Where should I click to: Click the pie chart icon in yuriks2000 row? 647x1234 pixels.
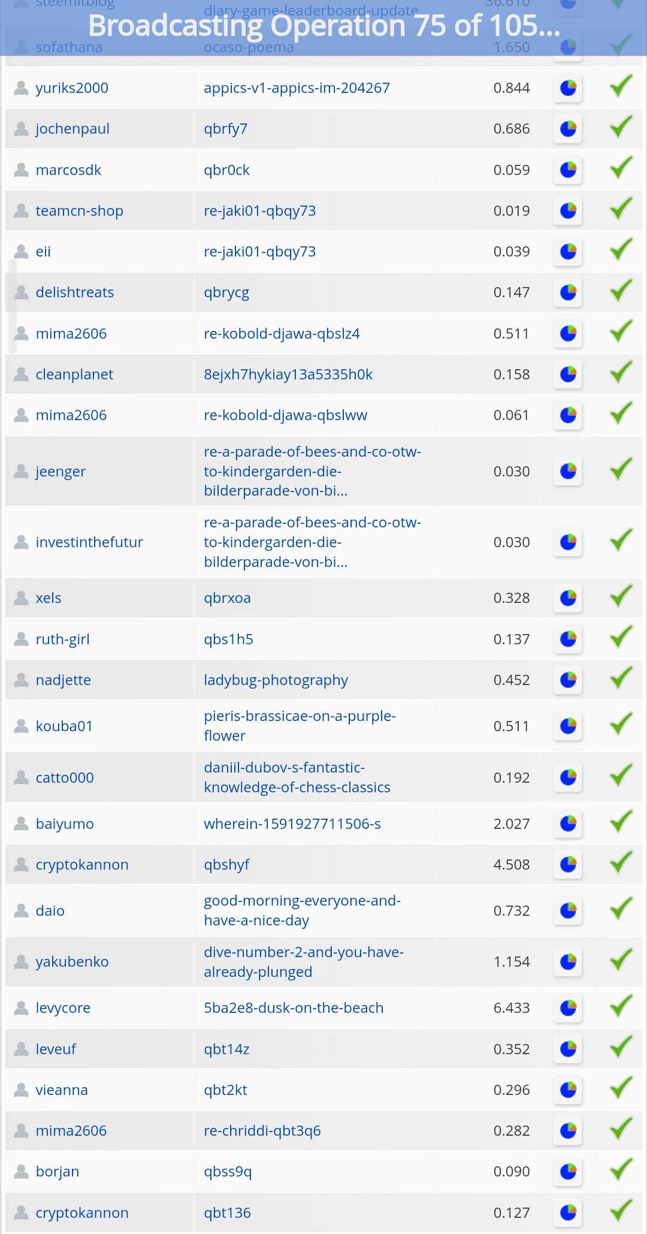pyautogui.click(x=568, y=88)
